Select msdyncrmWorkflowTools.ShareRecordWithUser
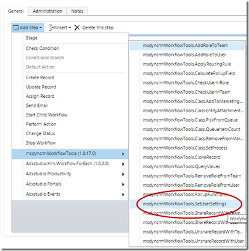The width and height of the screenshot is (249, 251). 191,223
